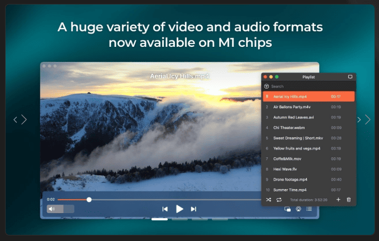Image resolution: width=379 pixels, height=241 pixels.
Task: Click the chat bubble icon in Playlist title bar
Action: (350, 77)
